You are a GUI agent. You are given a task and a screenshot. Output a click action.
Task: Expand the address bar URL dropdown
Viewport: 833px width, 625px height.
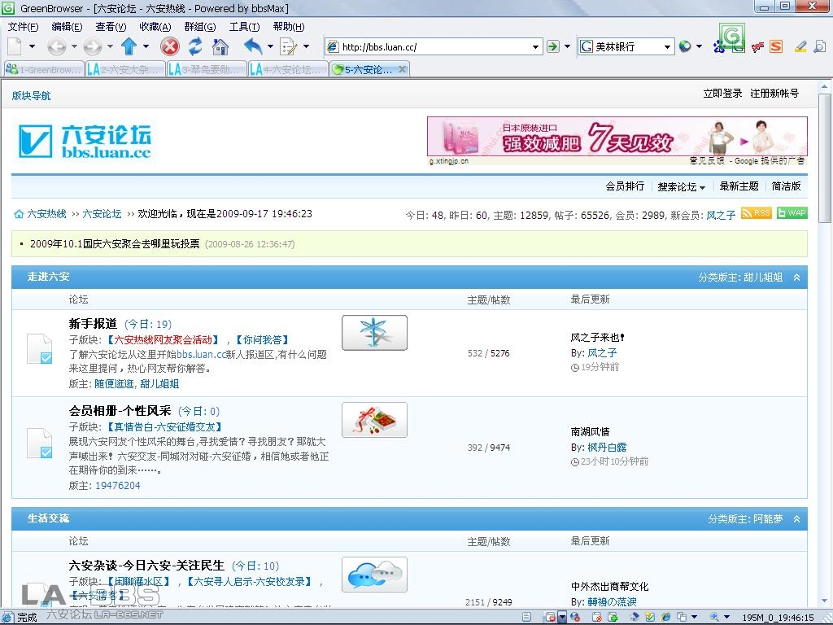point(535,46)
